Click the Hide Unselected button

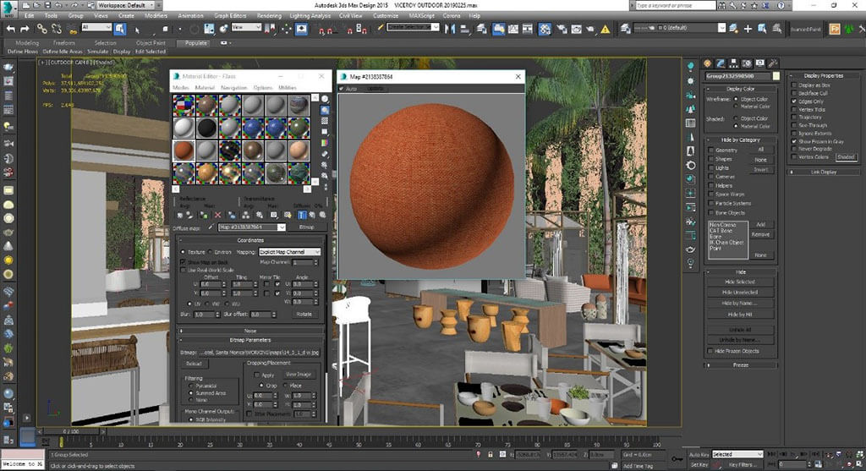pyautogui.click(x=739, y=292)
